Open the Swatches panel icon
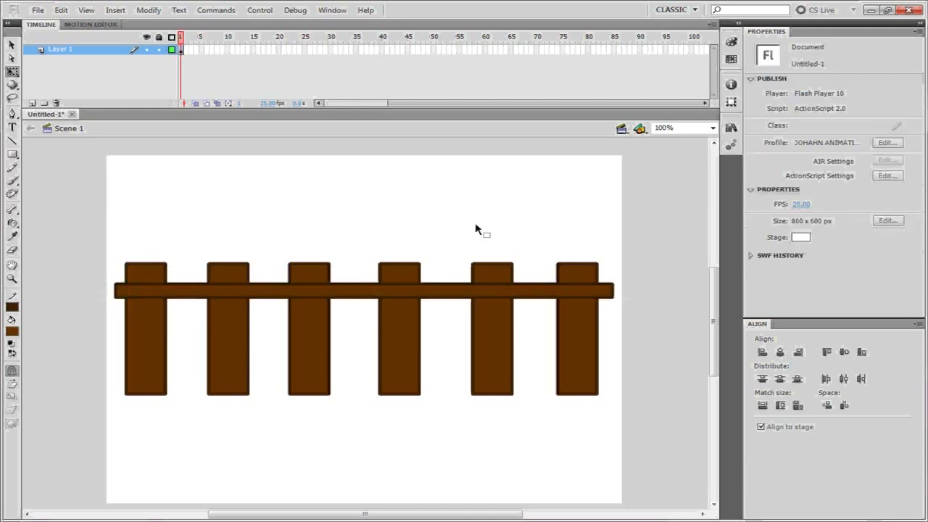Screen dimensions: 928x522 [731, 59]
